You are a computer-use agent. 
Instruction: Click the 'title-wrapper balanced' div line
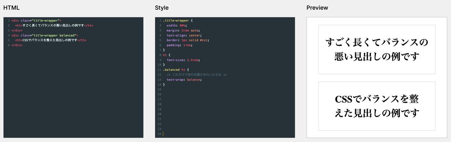click(44, 35)
